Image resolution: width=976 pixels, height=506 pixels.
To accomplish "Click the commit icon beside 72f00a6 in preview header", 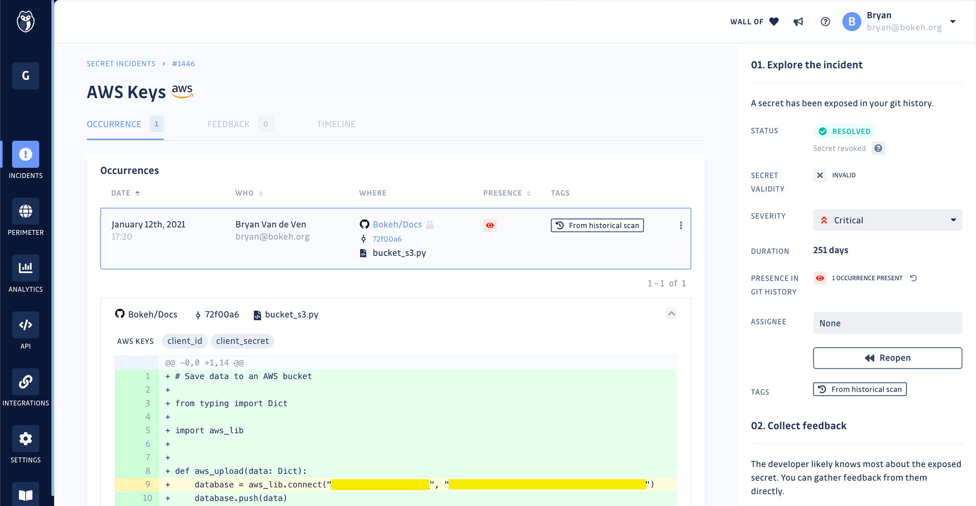I will click(x=198, y=315).
